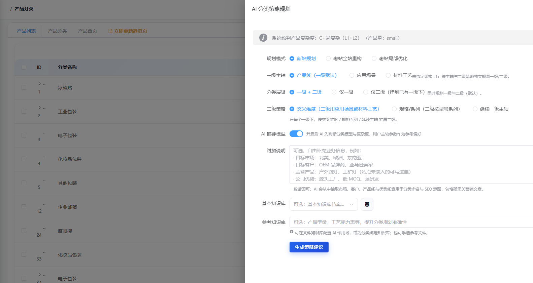
Task: Check the checkbox for 企业邮箱 row
Action: point(24,207)
